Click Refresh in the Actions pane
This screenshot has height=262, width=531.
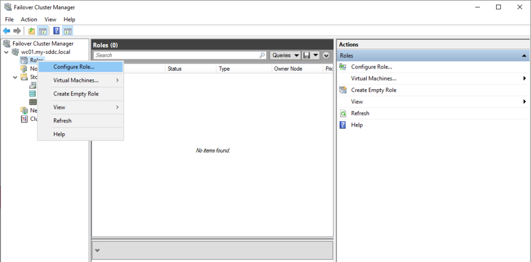coord(360,113)
